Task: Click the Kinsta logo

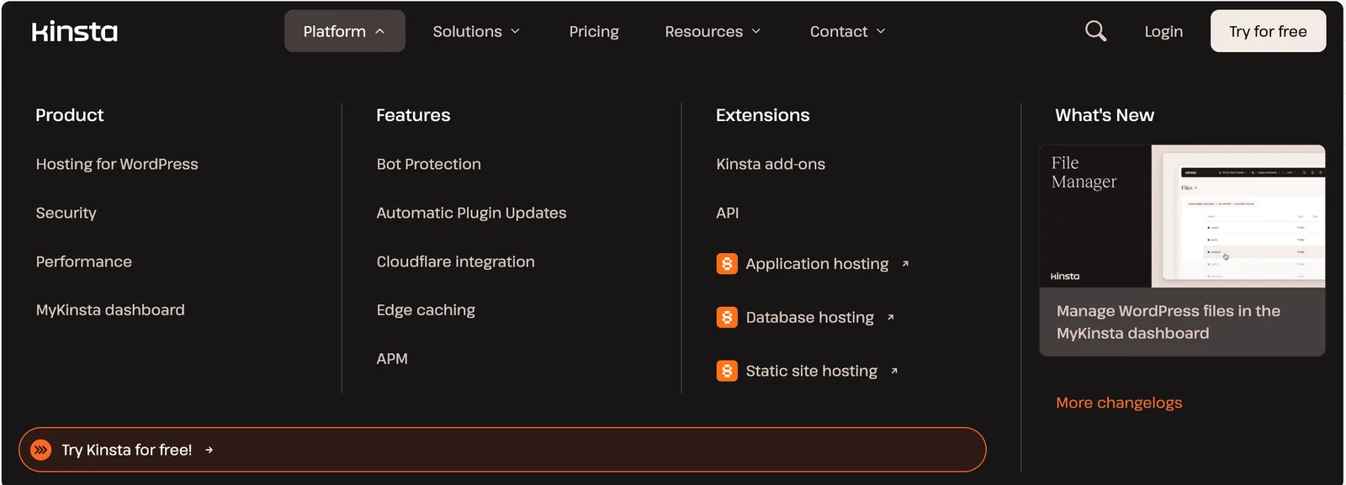Action: tap(75, 31)
